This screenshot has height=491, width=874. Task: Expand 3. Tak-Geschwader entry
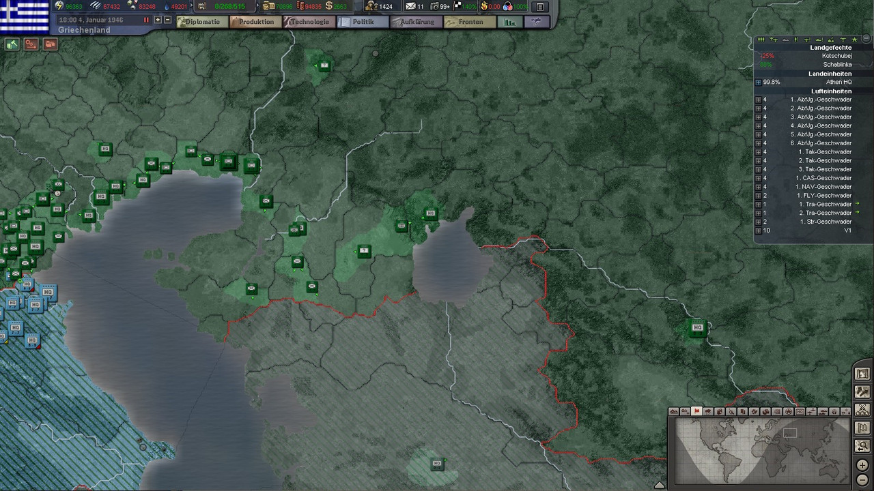tap(758, 169)
